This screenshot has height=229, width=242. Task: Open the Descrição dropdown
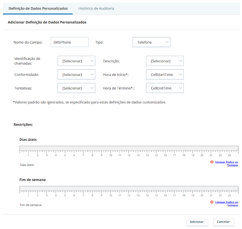(165, 61)
